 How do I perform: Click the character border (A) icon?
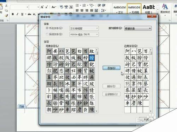point(71,7)
